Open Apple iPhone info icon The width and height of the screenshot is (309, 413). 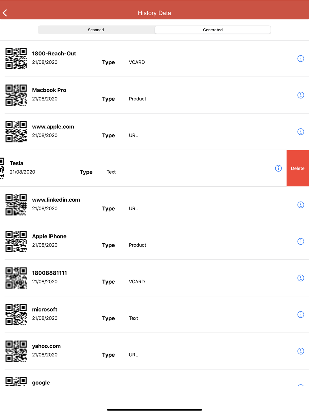tap(301, 241)
